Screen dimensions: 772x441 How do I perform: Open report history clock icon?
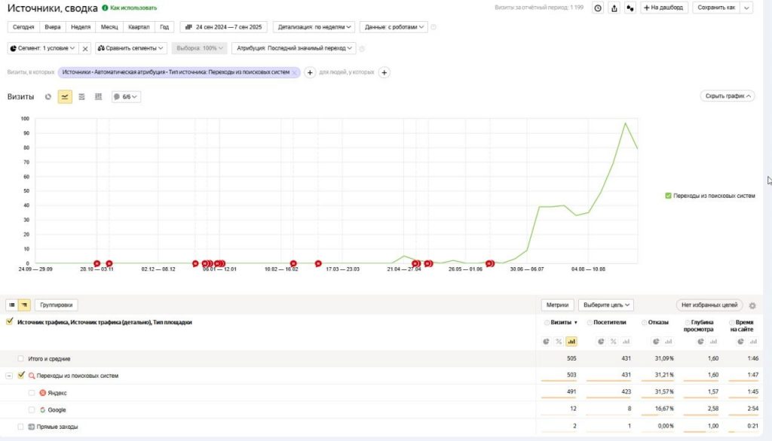pyautogui.click(x=598, y=8)
